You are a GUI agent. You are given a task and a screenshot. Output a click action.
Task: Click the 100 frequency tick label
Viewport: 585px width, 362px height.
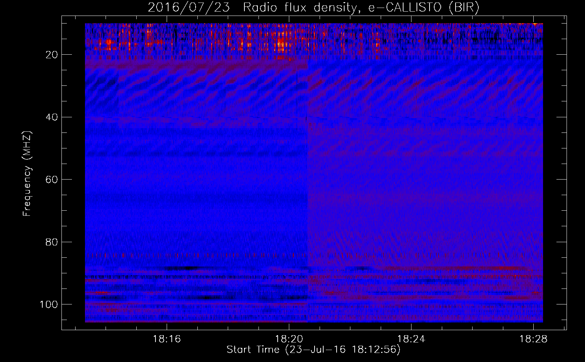[49, 304]
